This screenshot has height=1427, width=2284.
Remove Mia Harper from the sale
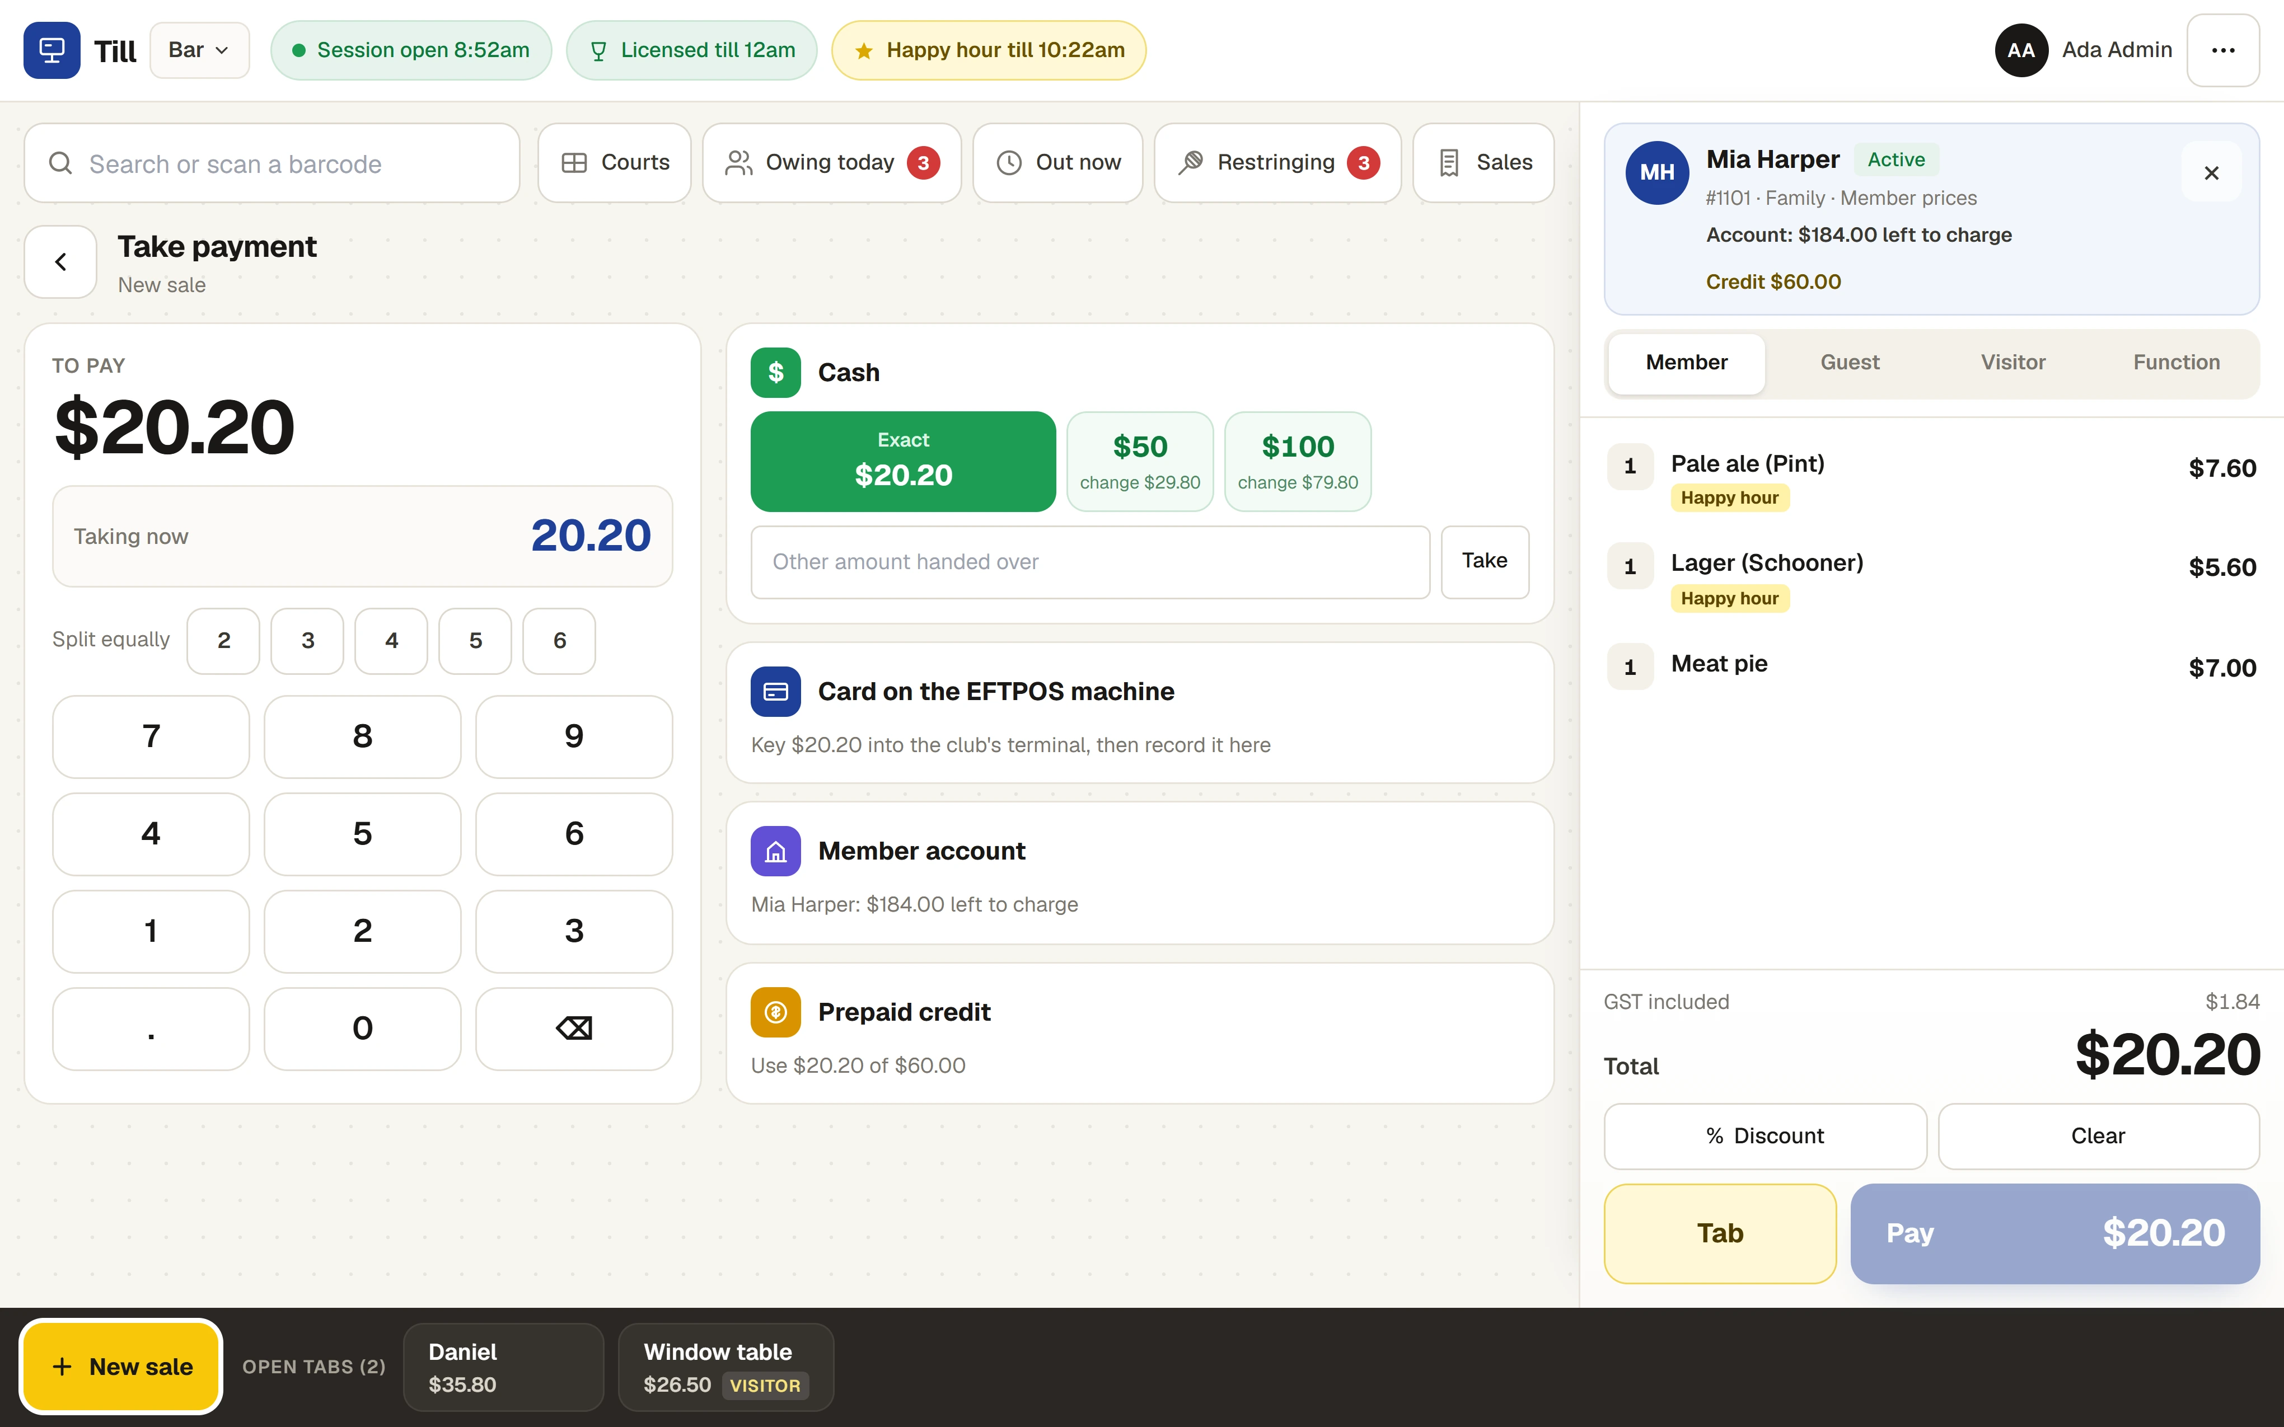(x=2211, y=173)
